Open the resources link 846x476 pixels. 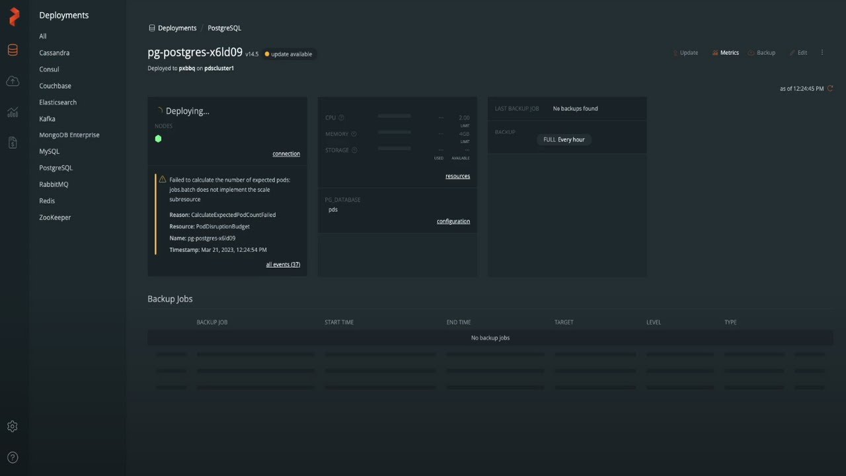(458, 176)
